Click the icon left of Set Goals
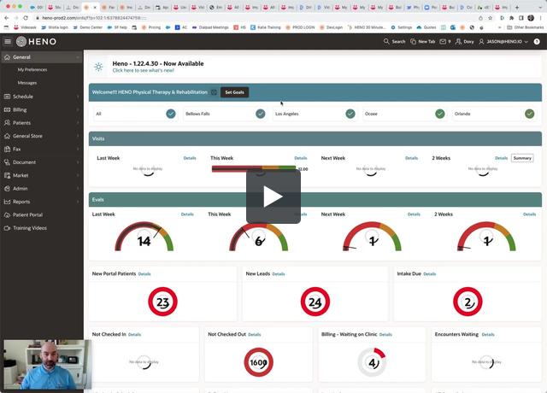 click(215, 92)
